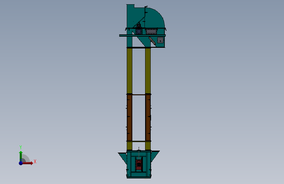Select the upper right olive-yellow casing column
284x184 pixels.
[x=148, y=71]
